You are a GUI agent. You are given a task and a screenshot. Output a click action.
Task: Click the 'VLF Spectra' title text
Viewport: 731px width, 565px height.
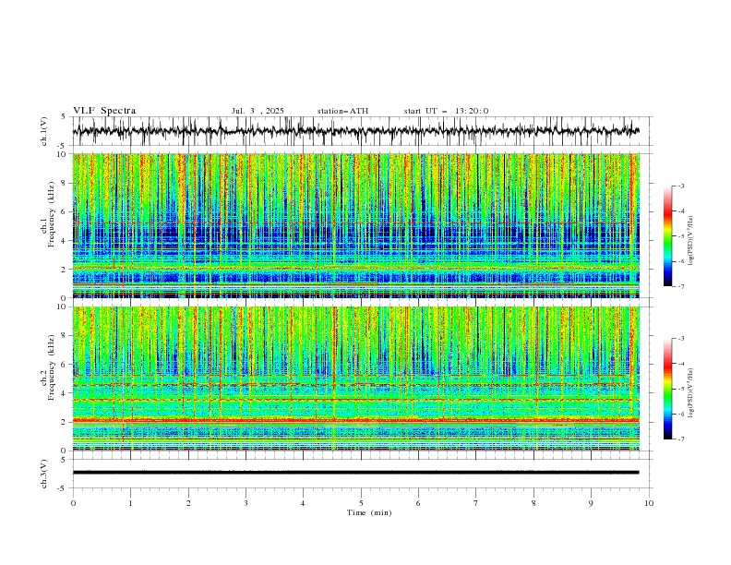(x=104, y=111)
